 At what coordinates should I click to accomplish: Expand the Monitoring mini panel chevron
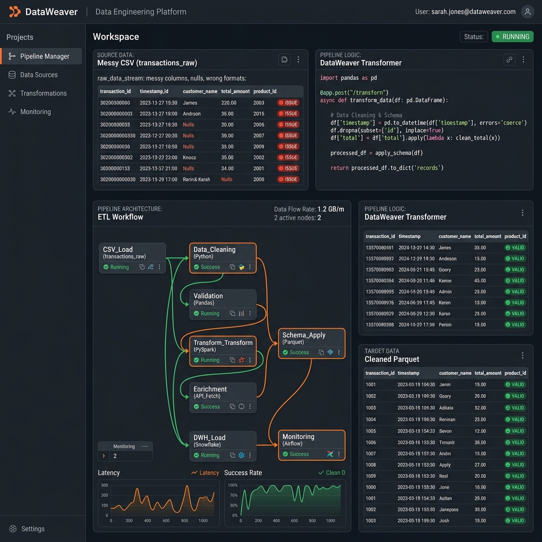tap(104, 456)
